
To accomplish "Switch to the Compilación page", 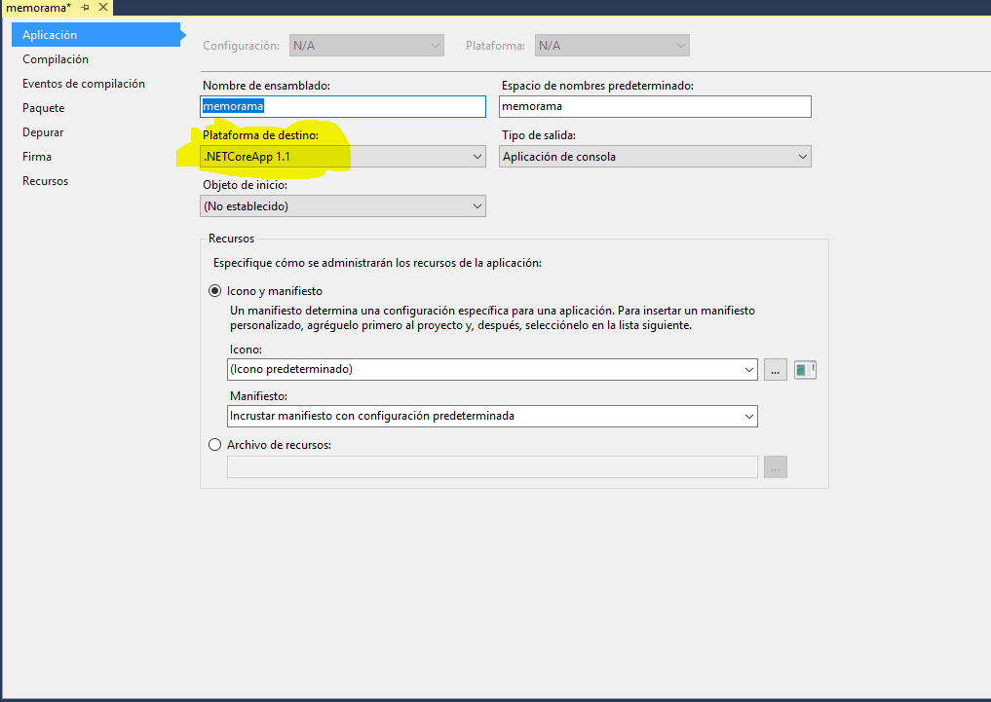I will point(56,59).
